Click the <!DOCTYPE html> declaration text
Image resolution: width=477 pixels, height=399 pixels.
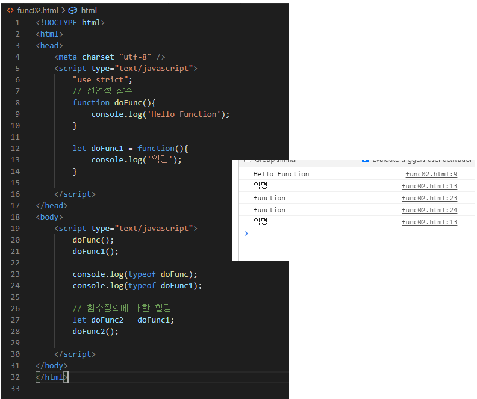click(x=70, y=23)
